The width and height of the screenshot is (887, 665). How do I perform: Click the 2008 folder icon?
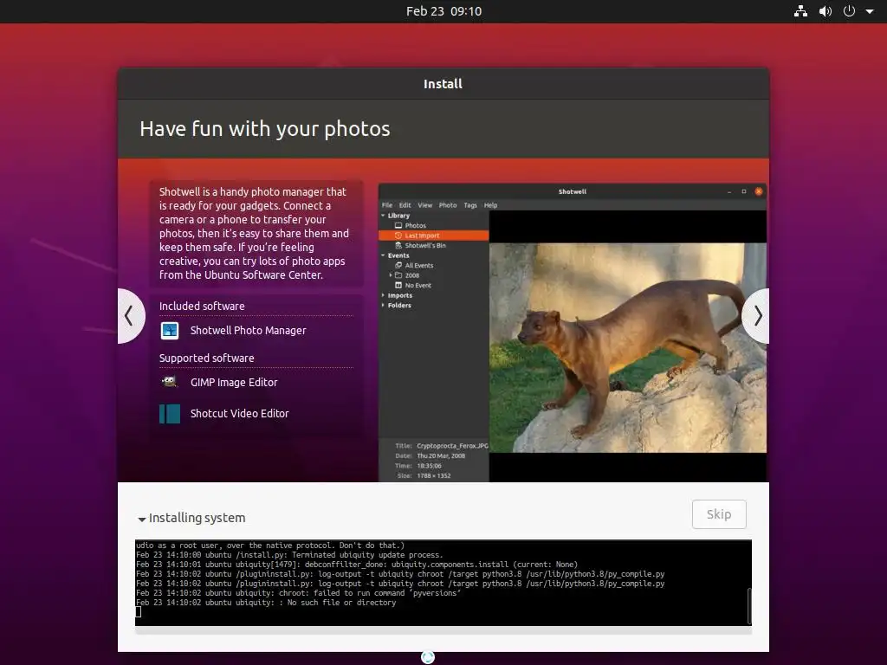coord(398,275)
